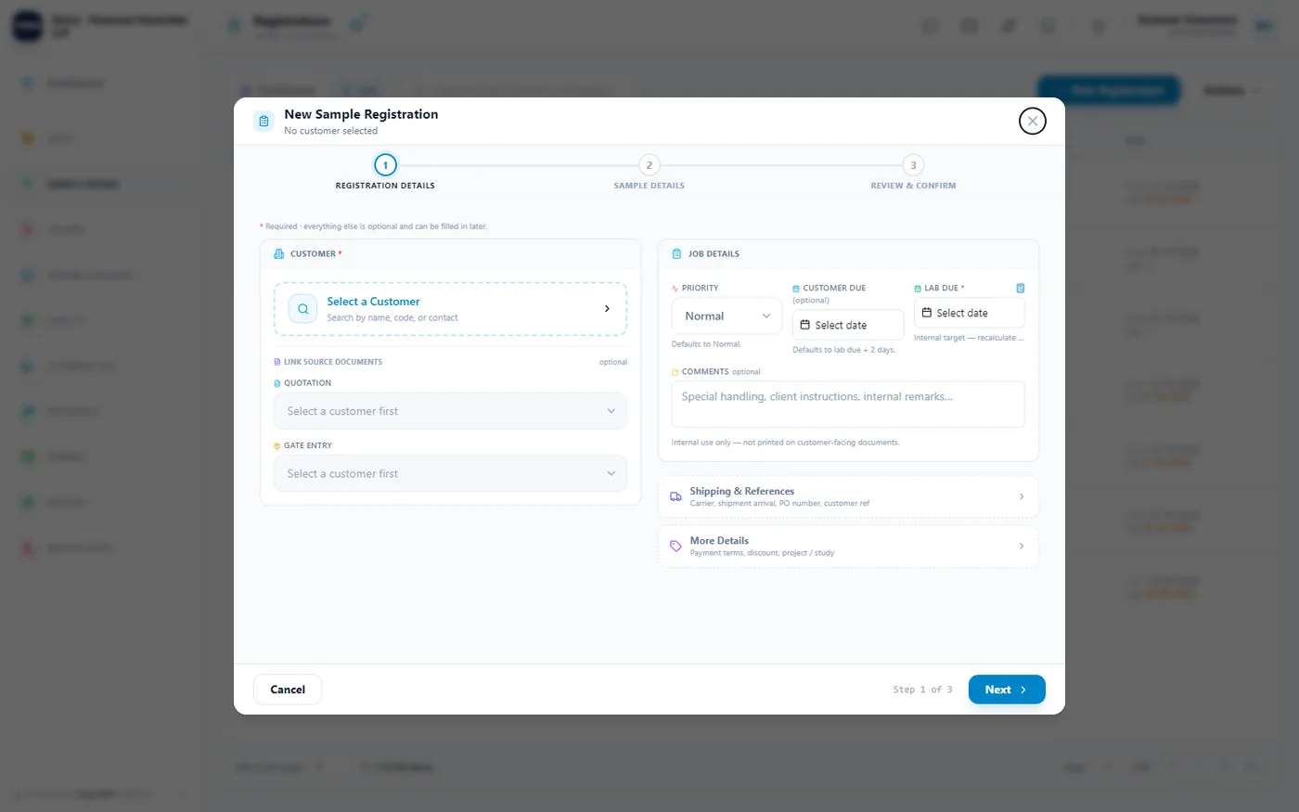Open the Priority dropdown set to Normal
The image size is (1299, 812).
coord(727,316)
